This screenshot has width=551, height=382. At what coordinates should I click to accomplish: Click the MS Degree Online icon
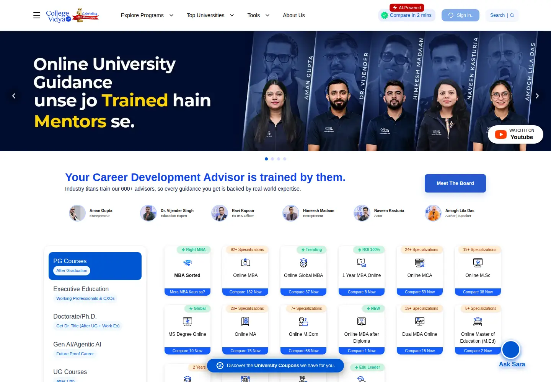coord(187,322)
